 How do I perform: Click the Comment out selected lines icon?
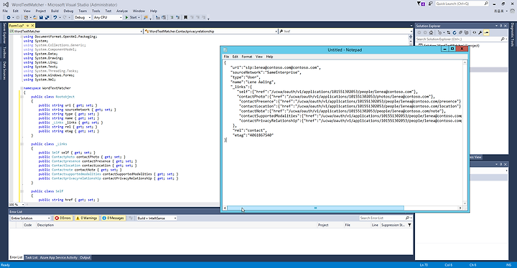click(x=172, y=17)
